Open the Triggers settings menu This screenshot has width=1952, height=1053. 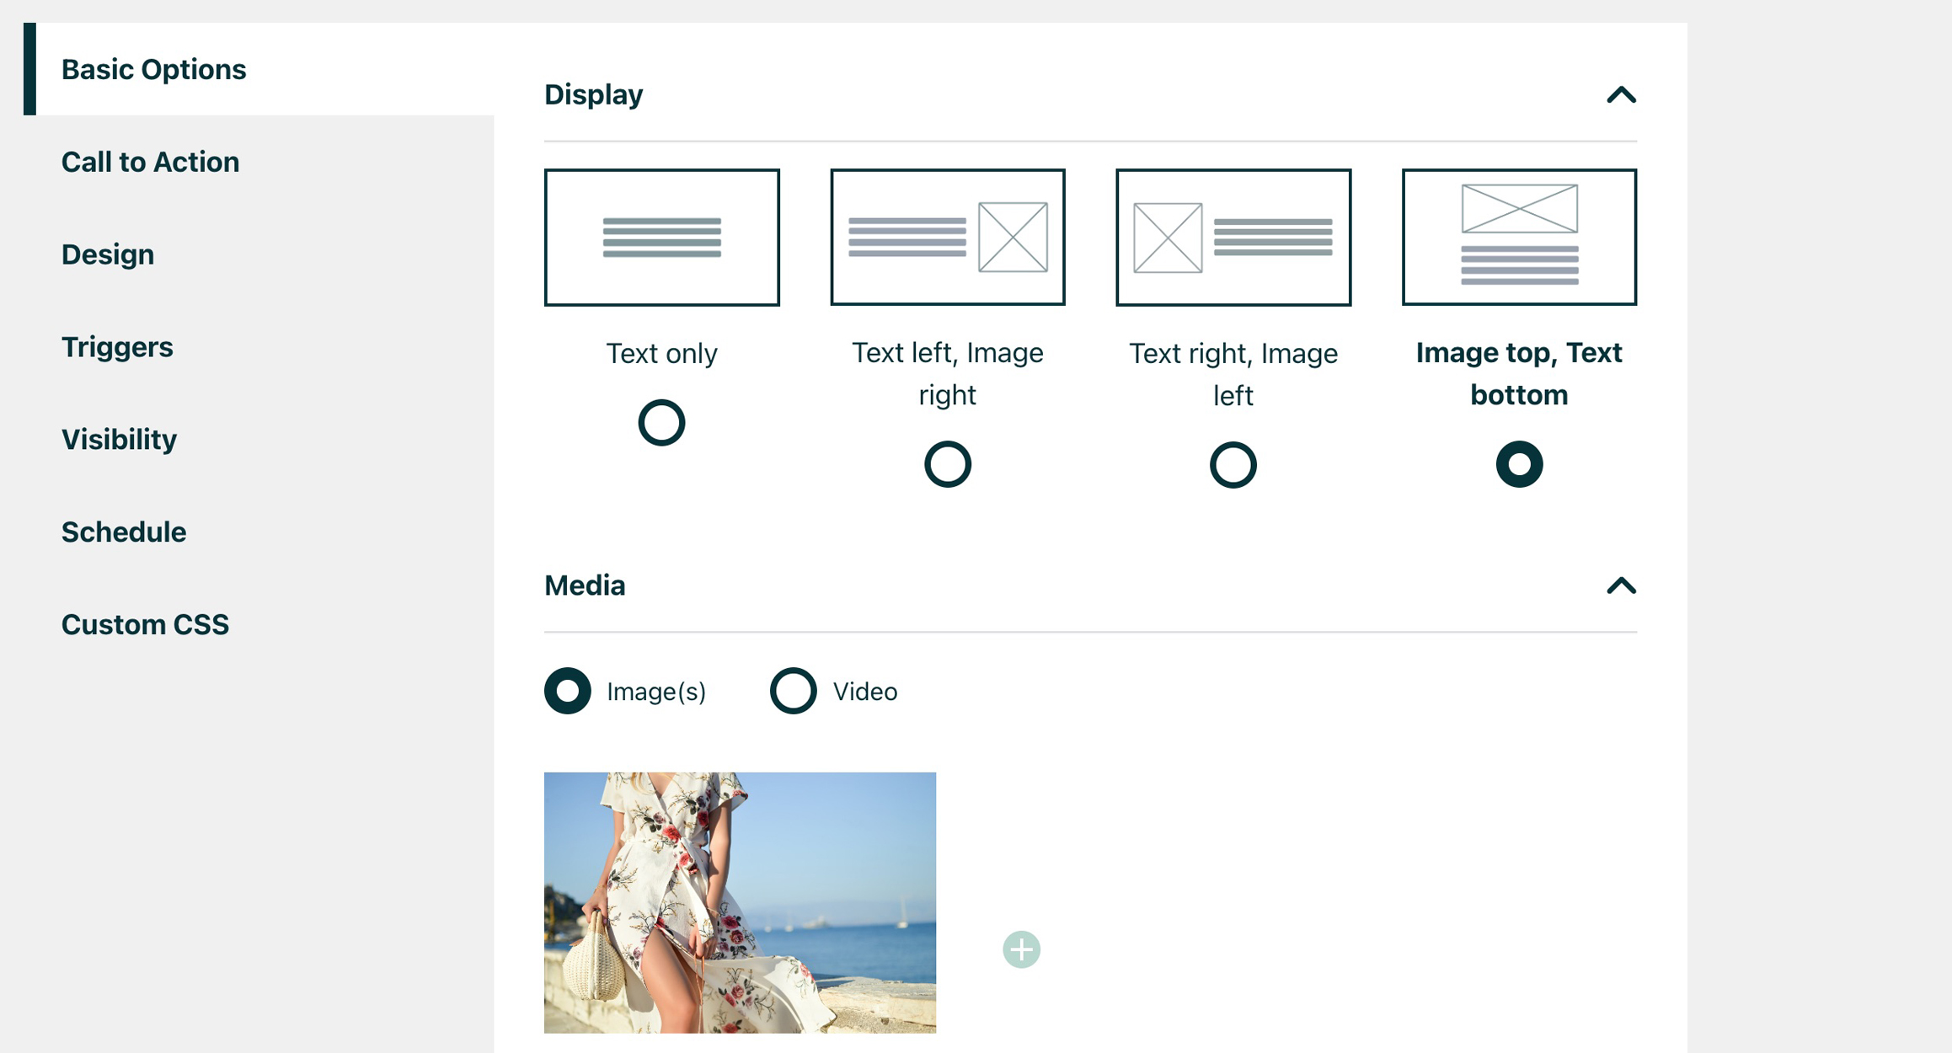[116, 346]
